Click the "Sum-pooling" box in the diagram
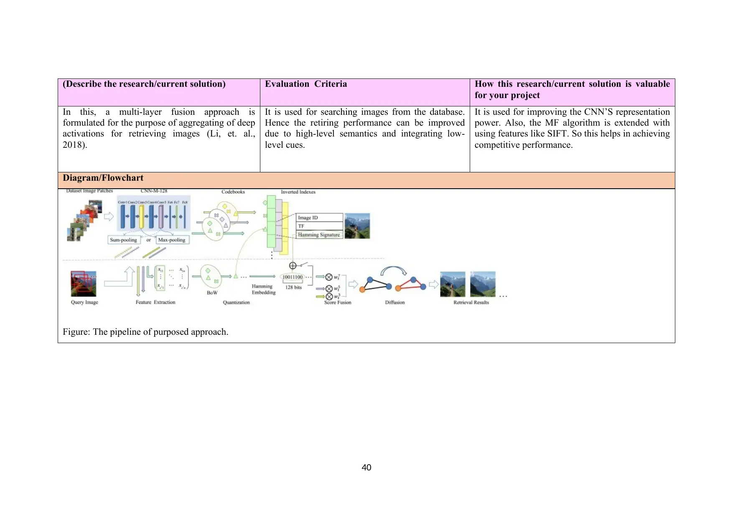Viewport: 733px width, 518px height. coord(123,240)
